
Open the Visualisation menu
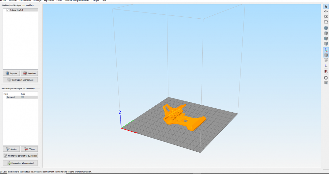point(25,1)
